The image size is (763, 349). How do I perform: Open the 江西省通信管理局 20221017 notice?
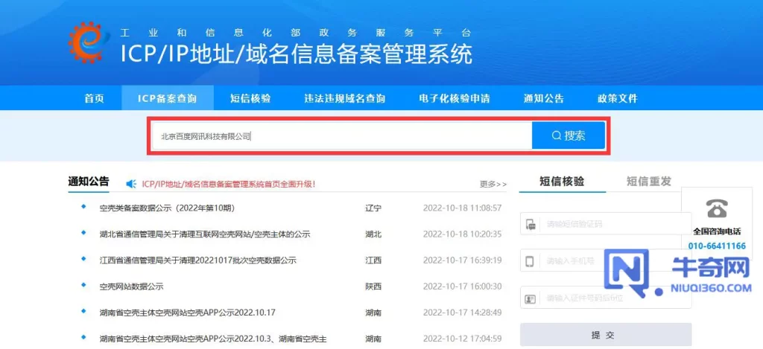[x=197, y=260]
